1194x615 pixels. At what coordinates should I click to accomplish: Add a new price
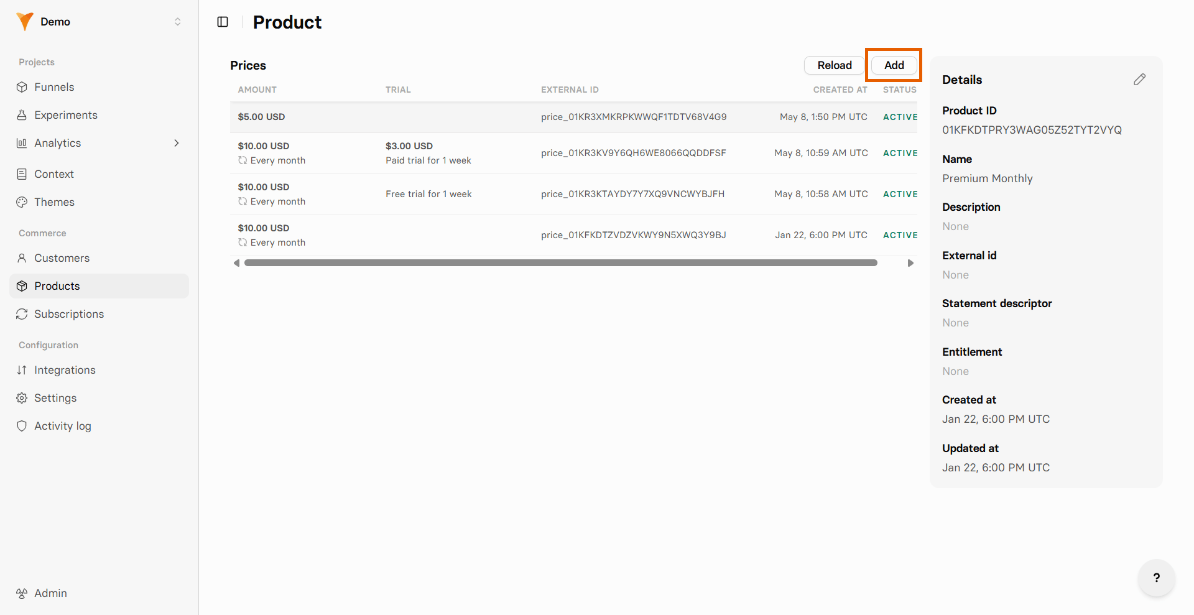894,65
